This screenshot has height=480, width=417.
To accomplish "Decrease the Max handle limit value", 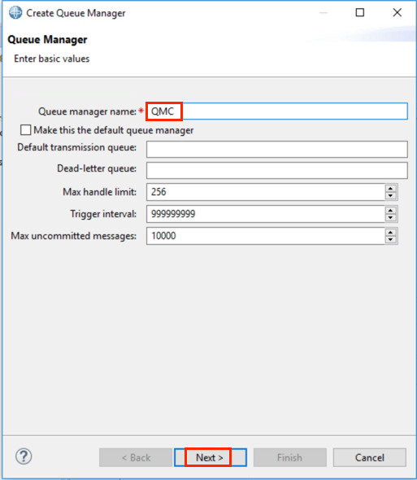I will [x=391, y=196].
